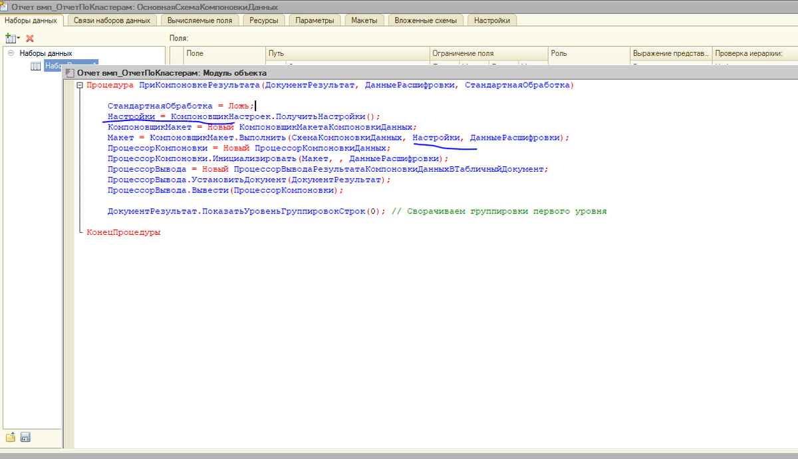Screen dimensions: 798x459
Task: Switch to the Наборы данных tab
Action: pyautogui.click(x=31, y=21)
